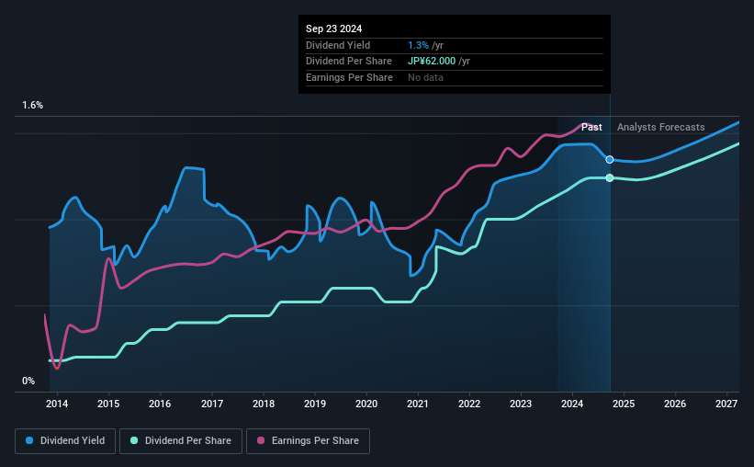Click the 0% y-axis label

coord(28,382)
